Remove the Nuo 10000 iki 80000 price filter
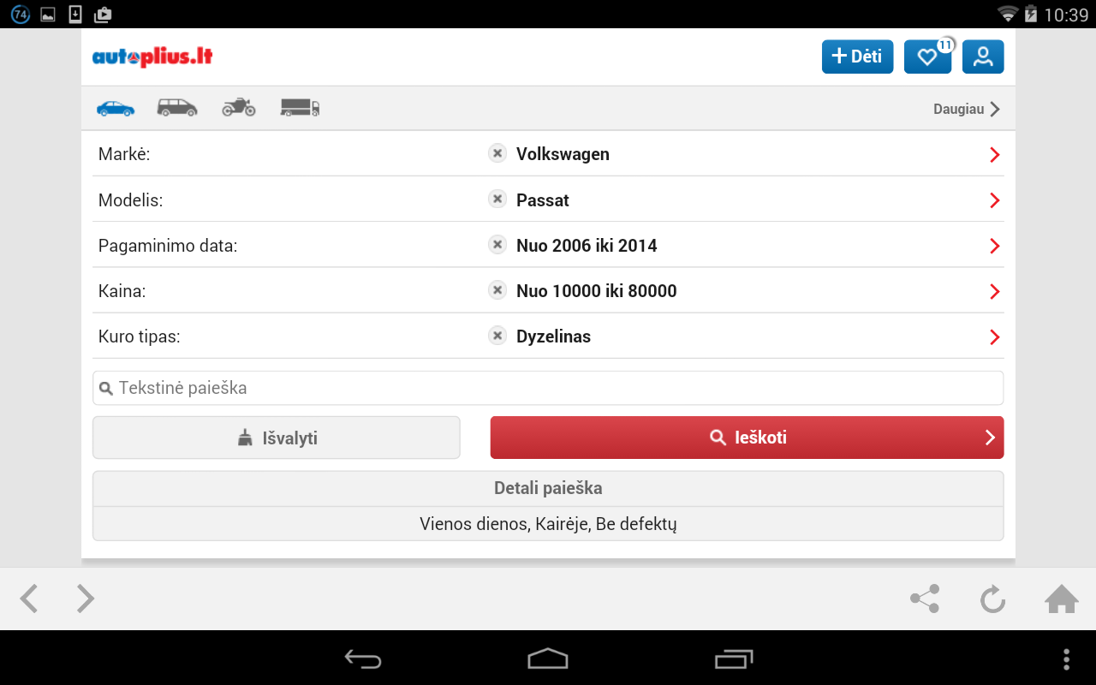 point(497,289)
